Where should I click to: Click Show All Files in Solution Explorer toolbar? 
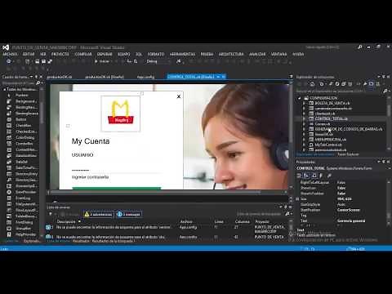(x=350, y=84)
